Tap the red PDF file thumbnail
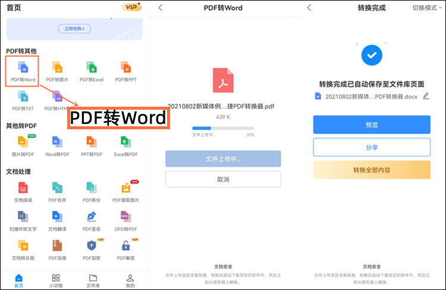The height and width of the screenshot is (290, 446). (223, 80)
